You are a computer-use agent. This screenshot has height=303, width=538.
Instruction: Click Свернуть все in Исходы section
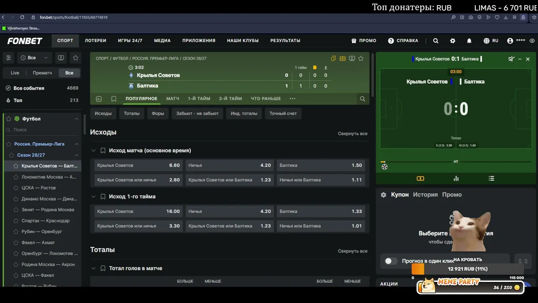(353, 134)
